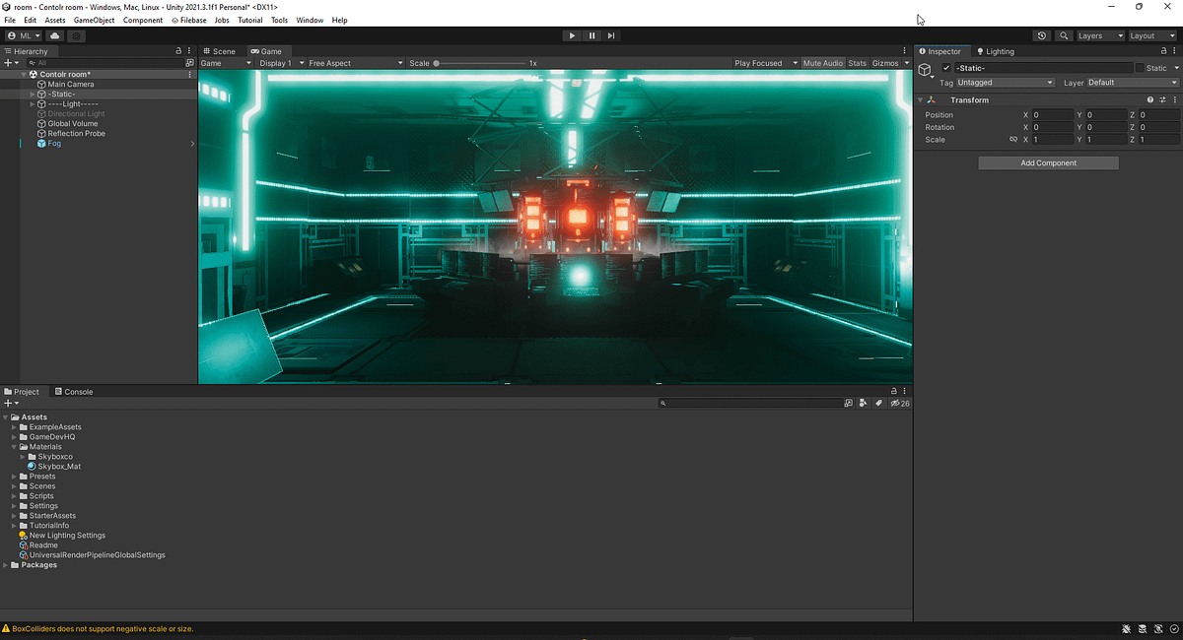Viewport: 1183px width, 640px height.
Task: Click the Step frame button
Action: click(611, 35)
